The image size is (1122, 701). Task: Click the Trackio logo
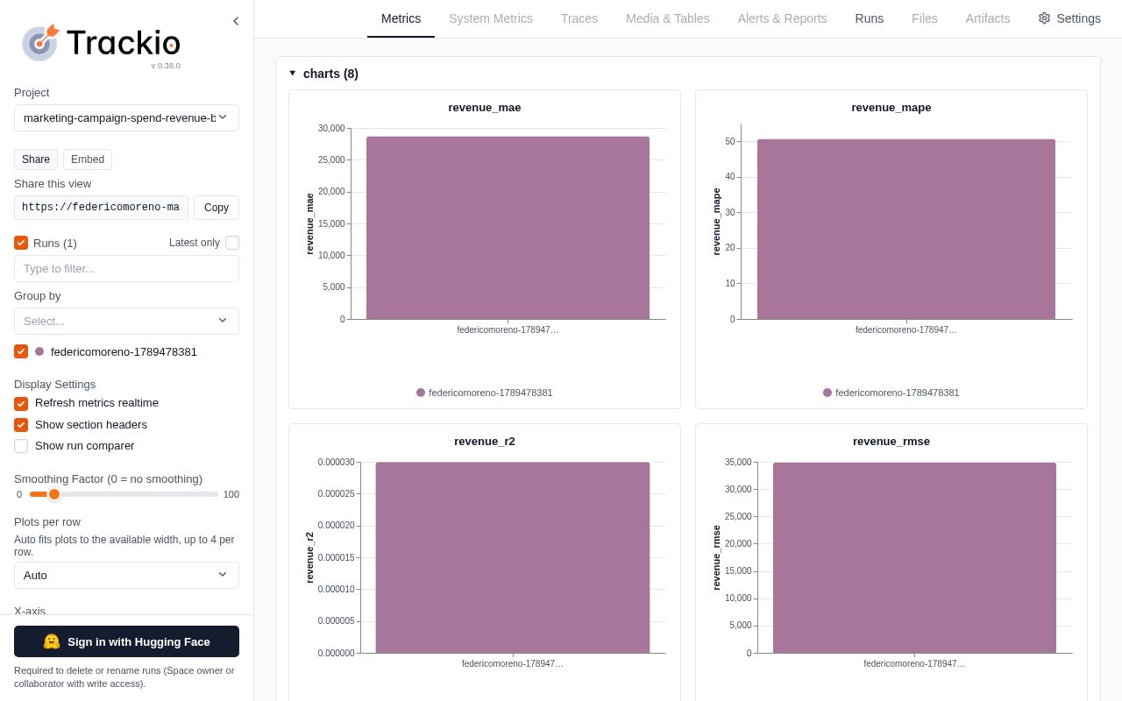(x=101, y=43)
